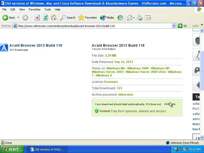204x153 pixels.
Task: Click the IE page icon in address bar
Action: 15,26
